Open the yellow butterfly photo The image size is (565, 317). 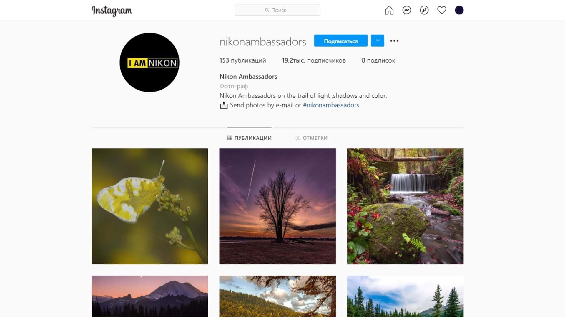[x=150, y=206]
